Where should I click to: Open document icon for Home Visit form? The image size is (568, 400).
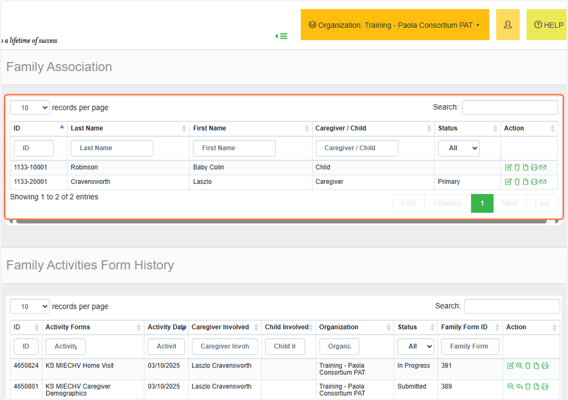(x=536, y=366)
